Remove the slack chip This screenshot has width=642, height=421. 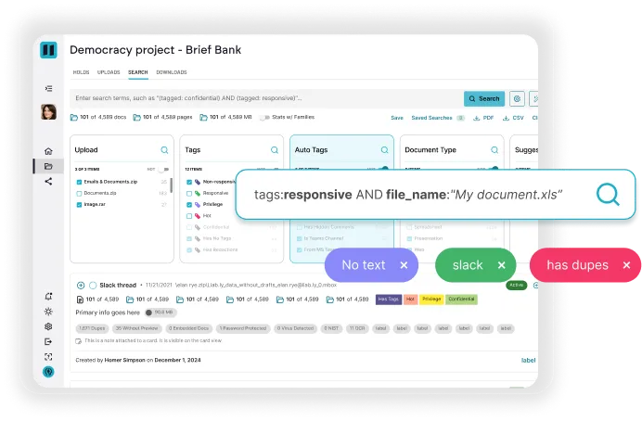coord(502,265)
